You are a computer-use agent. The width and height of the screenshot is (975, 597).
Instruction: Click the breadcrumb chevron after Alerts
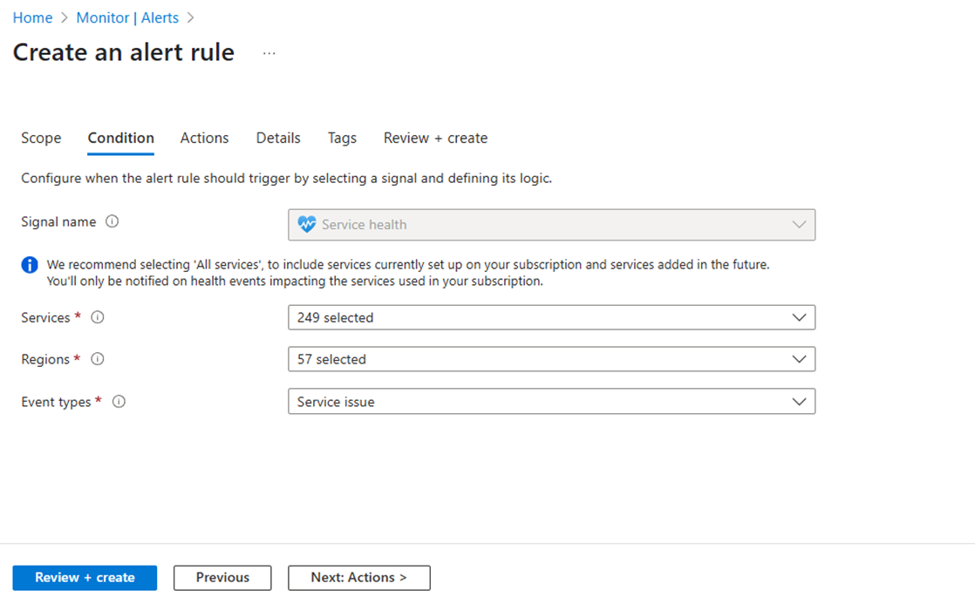point(190,17)
